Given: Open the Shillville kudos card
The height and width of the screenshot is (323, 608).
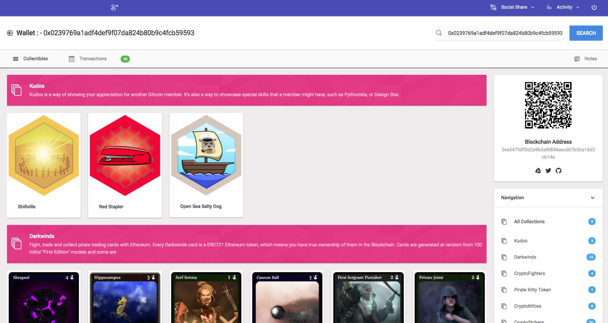Looking at the screenshot, I should [44, 165].
